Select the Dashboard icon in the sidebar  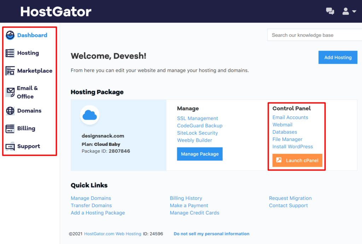coord(10,35)
